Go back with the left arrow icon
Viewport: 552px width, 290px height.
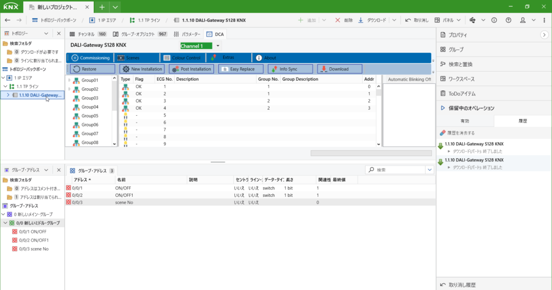point(8,20)
